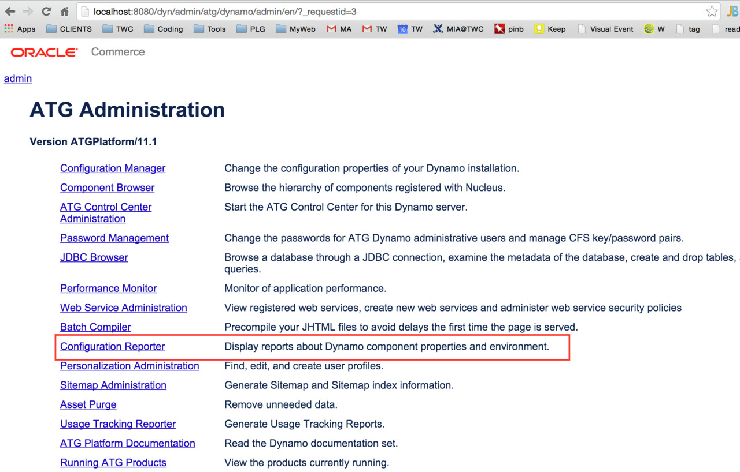Open the Gmail MA bookmark
This screenshot has height=472, width=740.
pyautogui.click(x=339, y=29)
